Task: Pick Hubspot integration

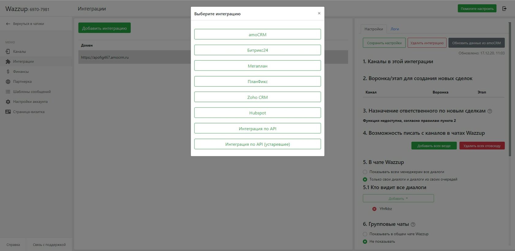Action: point(257,113)
